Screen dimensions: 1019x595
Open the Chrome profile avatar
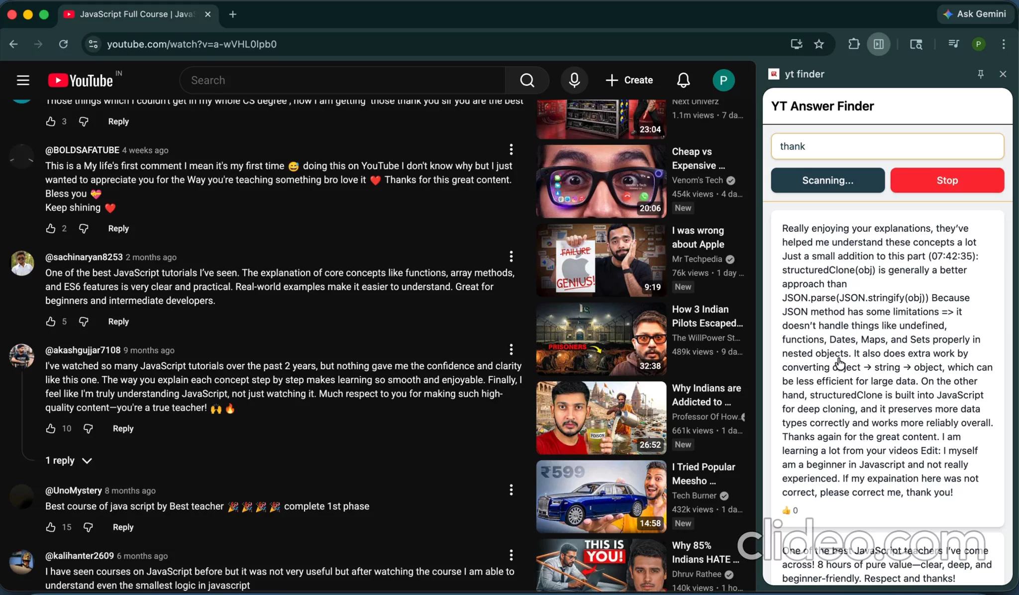[x=978, y=44]
